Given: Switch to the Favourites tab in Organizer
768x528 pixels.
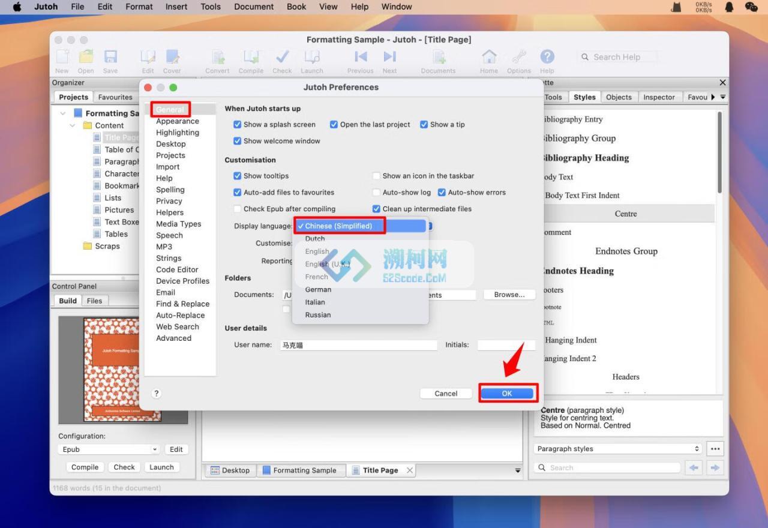Looking at the screenshot, I should [115, 97].
